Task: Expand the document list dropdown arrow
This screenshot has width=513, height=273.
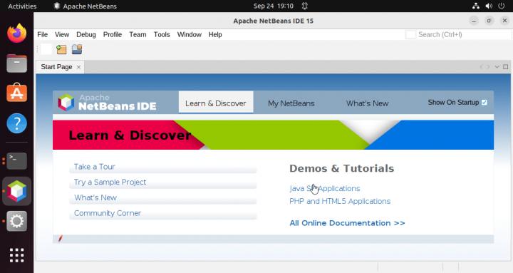Action: (x=497, y=67)
